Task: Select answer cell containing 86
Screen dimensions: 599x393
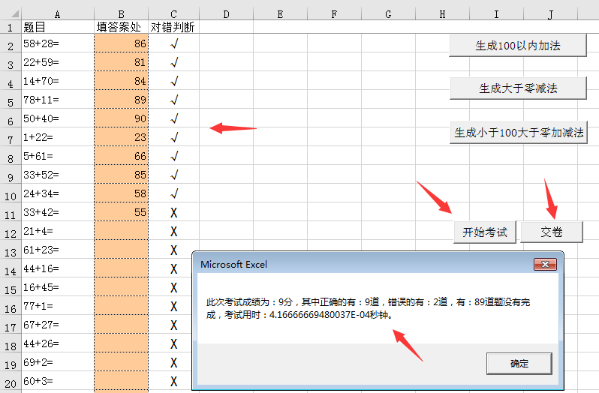Action: click(x=121, y=43)
